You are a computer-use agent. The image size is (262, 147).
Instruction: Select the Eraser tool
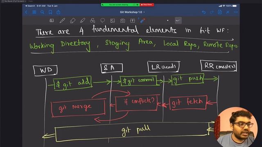coord(72,20)
